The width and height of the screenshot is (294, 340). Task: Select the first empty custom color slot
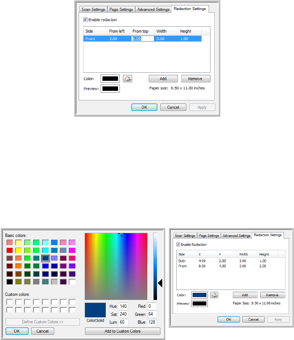[10, 301]
